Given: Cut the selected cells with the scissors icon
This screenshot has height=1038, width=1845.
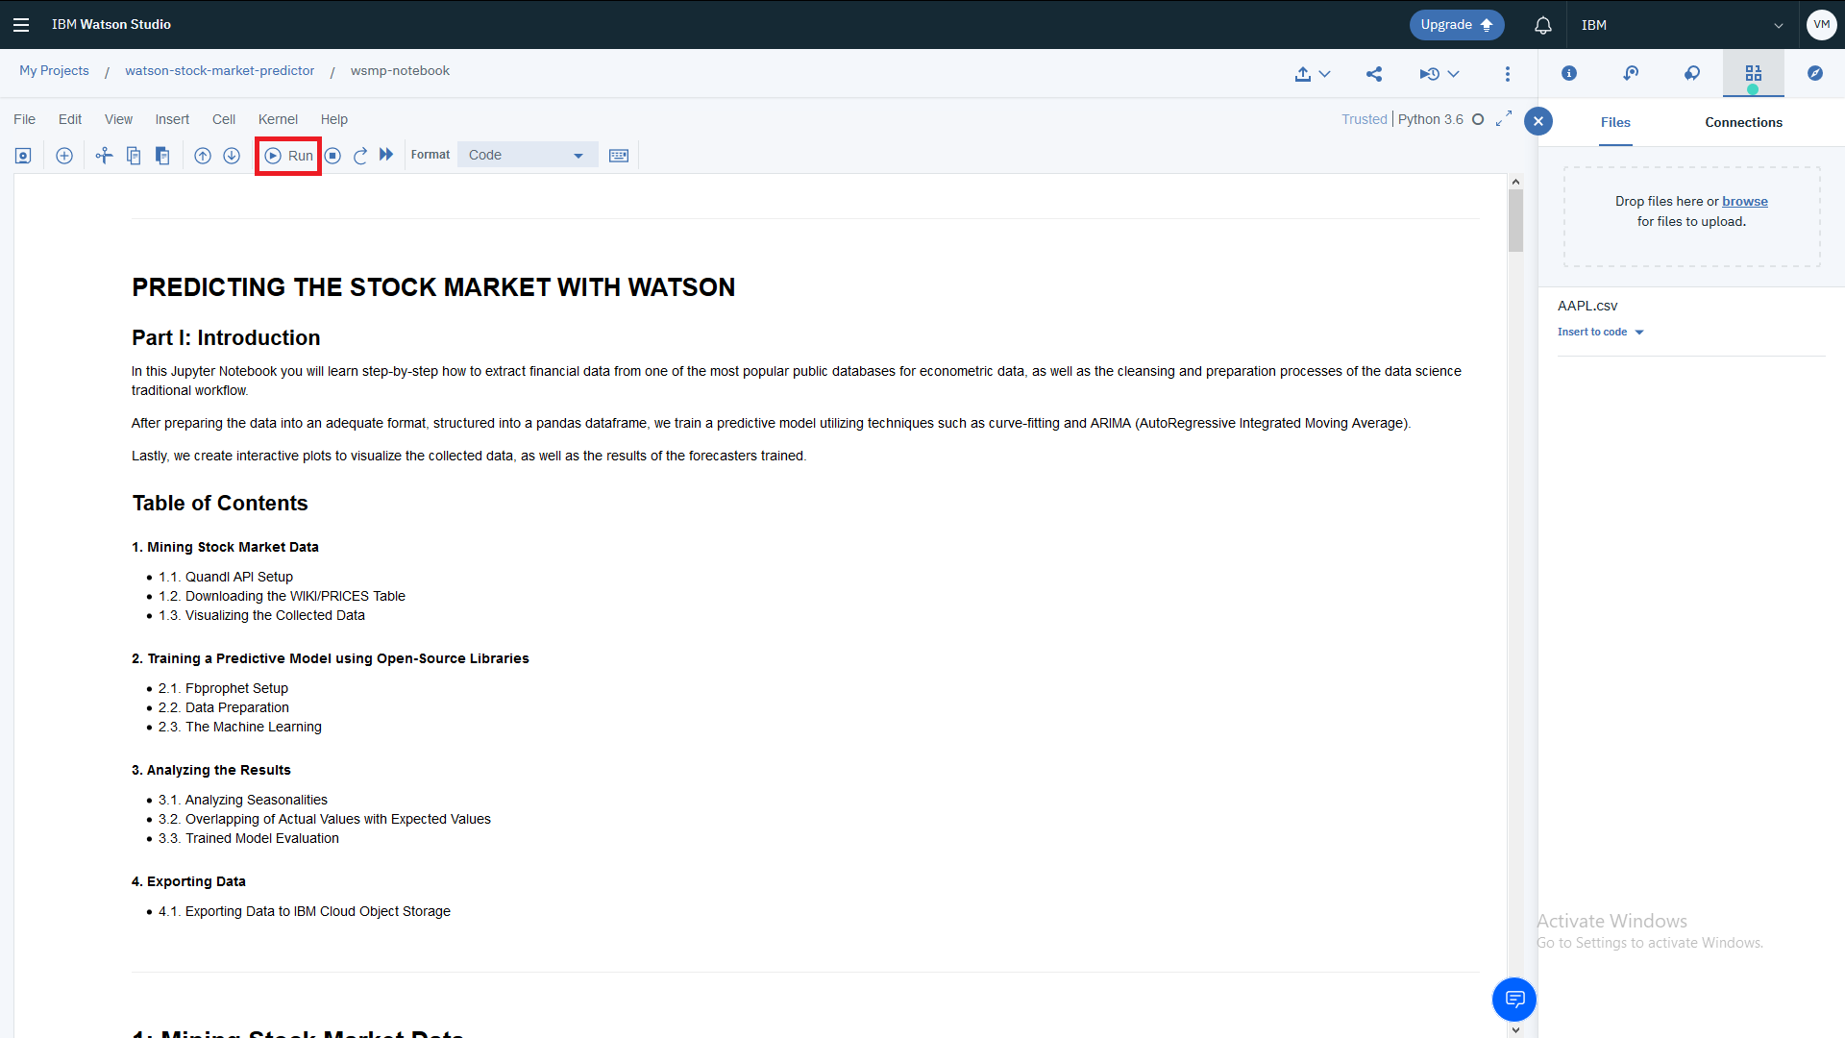Looking at the screenshot, I should click(104, 156).
